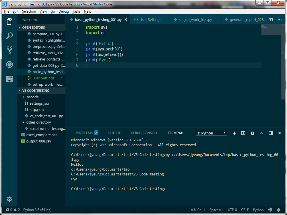Screen dimensions: 287x215
Task: Open the DEBUG CONSOLE panel
Action: [144, 133]
